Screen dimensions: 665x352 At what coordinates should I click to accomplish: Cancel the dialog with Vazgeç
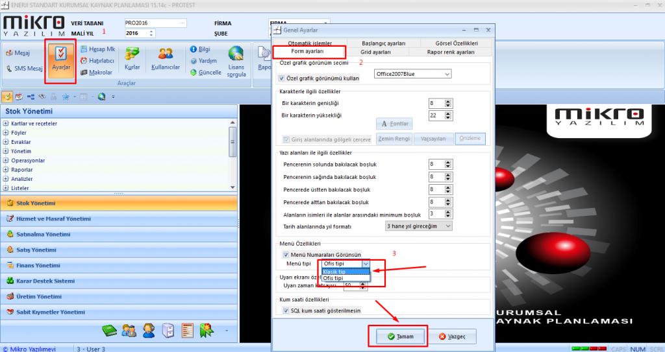pos(452,336)
